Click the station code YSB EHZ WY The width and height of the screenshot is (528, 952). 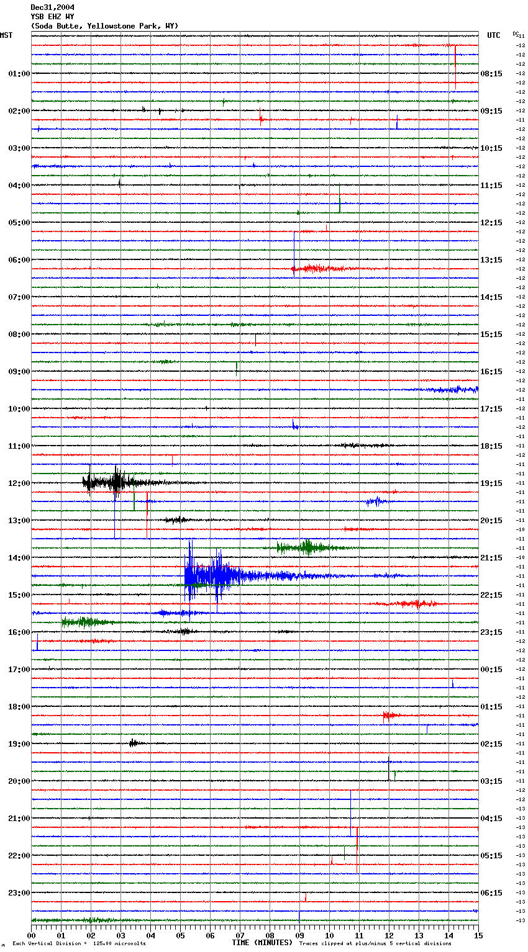[x=53, y=17]
